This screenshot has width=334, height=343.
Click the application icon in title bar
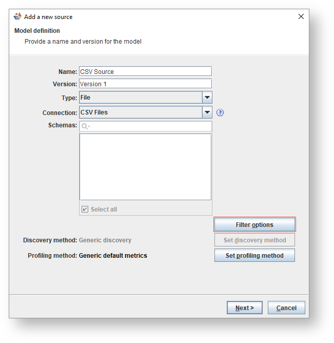point(17,16)
